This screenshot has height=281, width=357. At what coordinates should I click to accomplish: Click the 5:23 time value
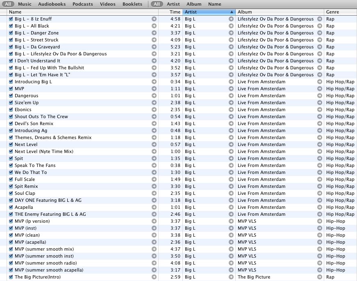click(x=175, y=47)
